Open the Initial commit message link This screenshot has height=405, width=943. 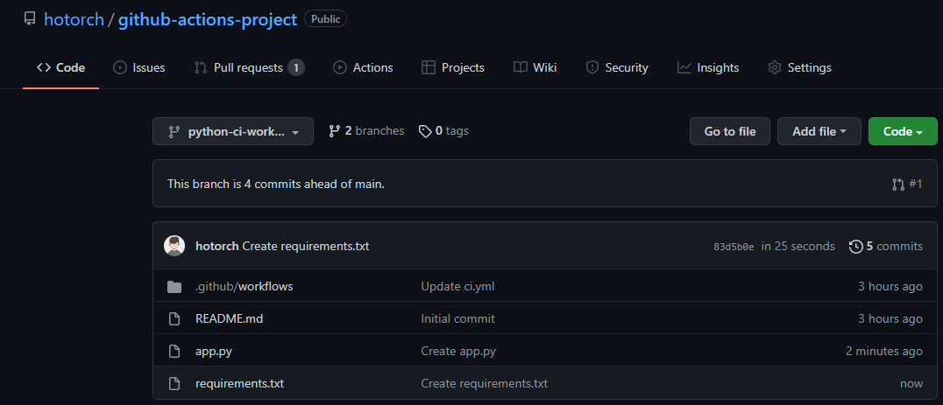457,318
